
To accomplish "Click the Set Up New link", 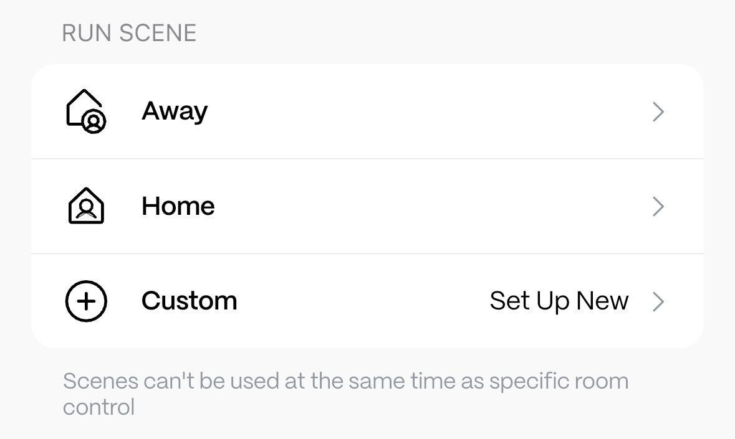I will (559, 301).
